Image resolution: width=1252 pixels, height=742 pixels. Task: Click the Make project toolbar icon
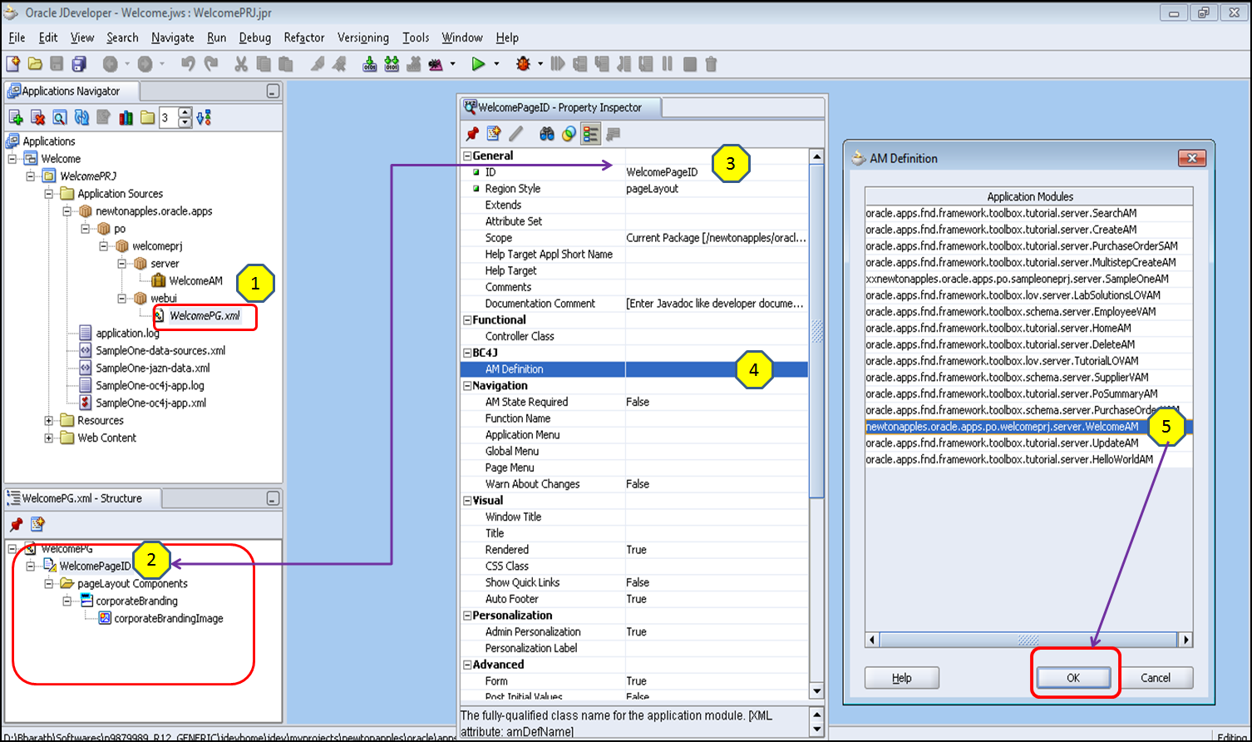[x=371, y=64]
